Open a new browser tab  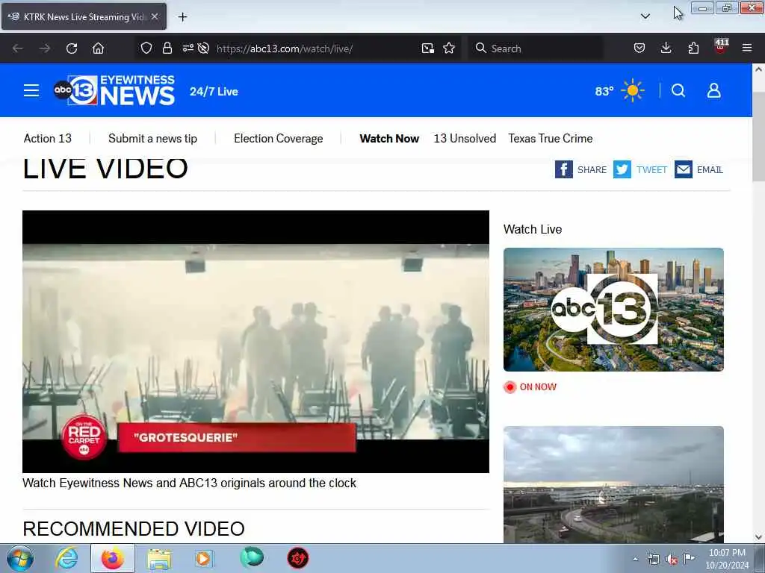tap(182, 17)
